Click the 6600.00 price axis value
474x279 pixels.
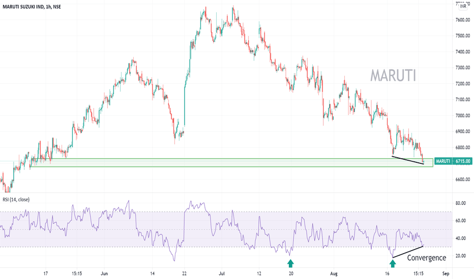click(462, 179)
